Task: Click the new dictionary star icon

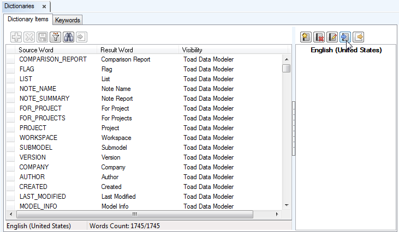Action: pos(306,37)
